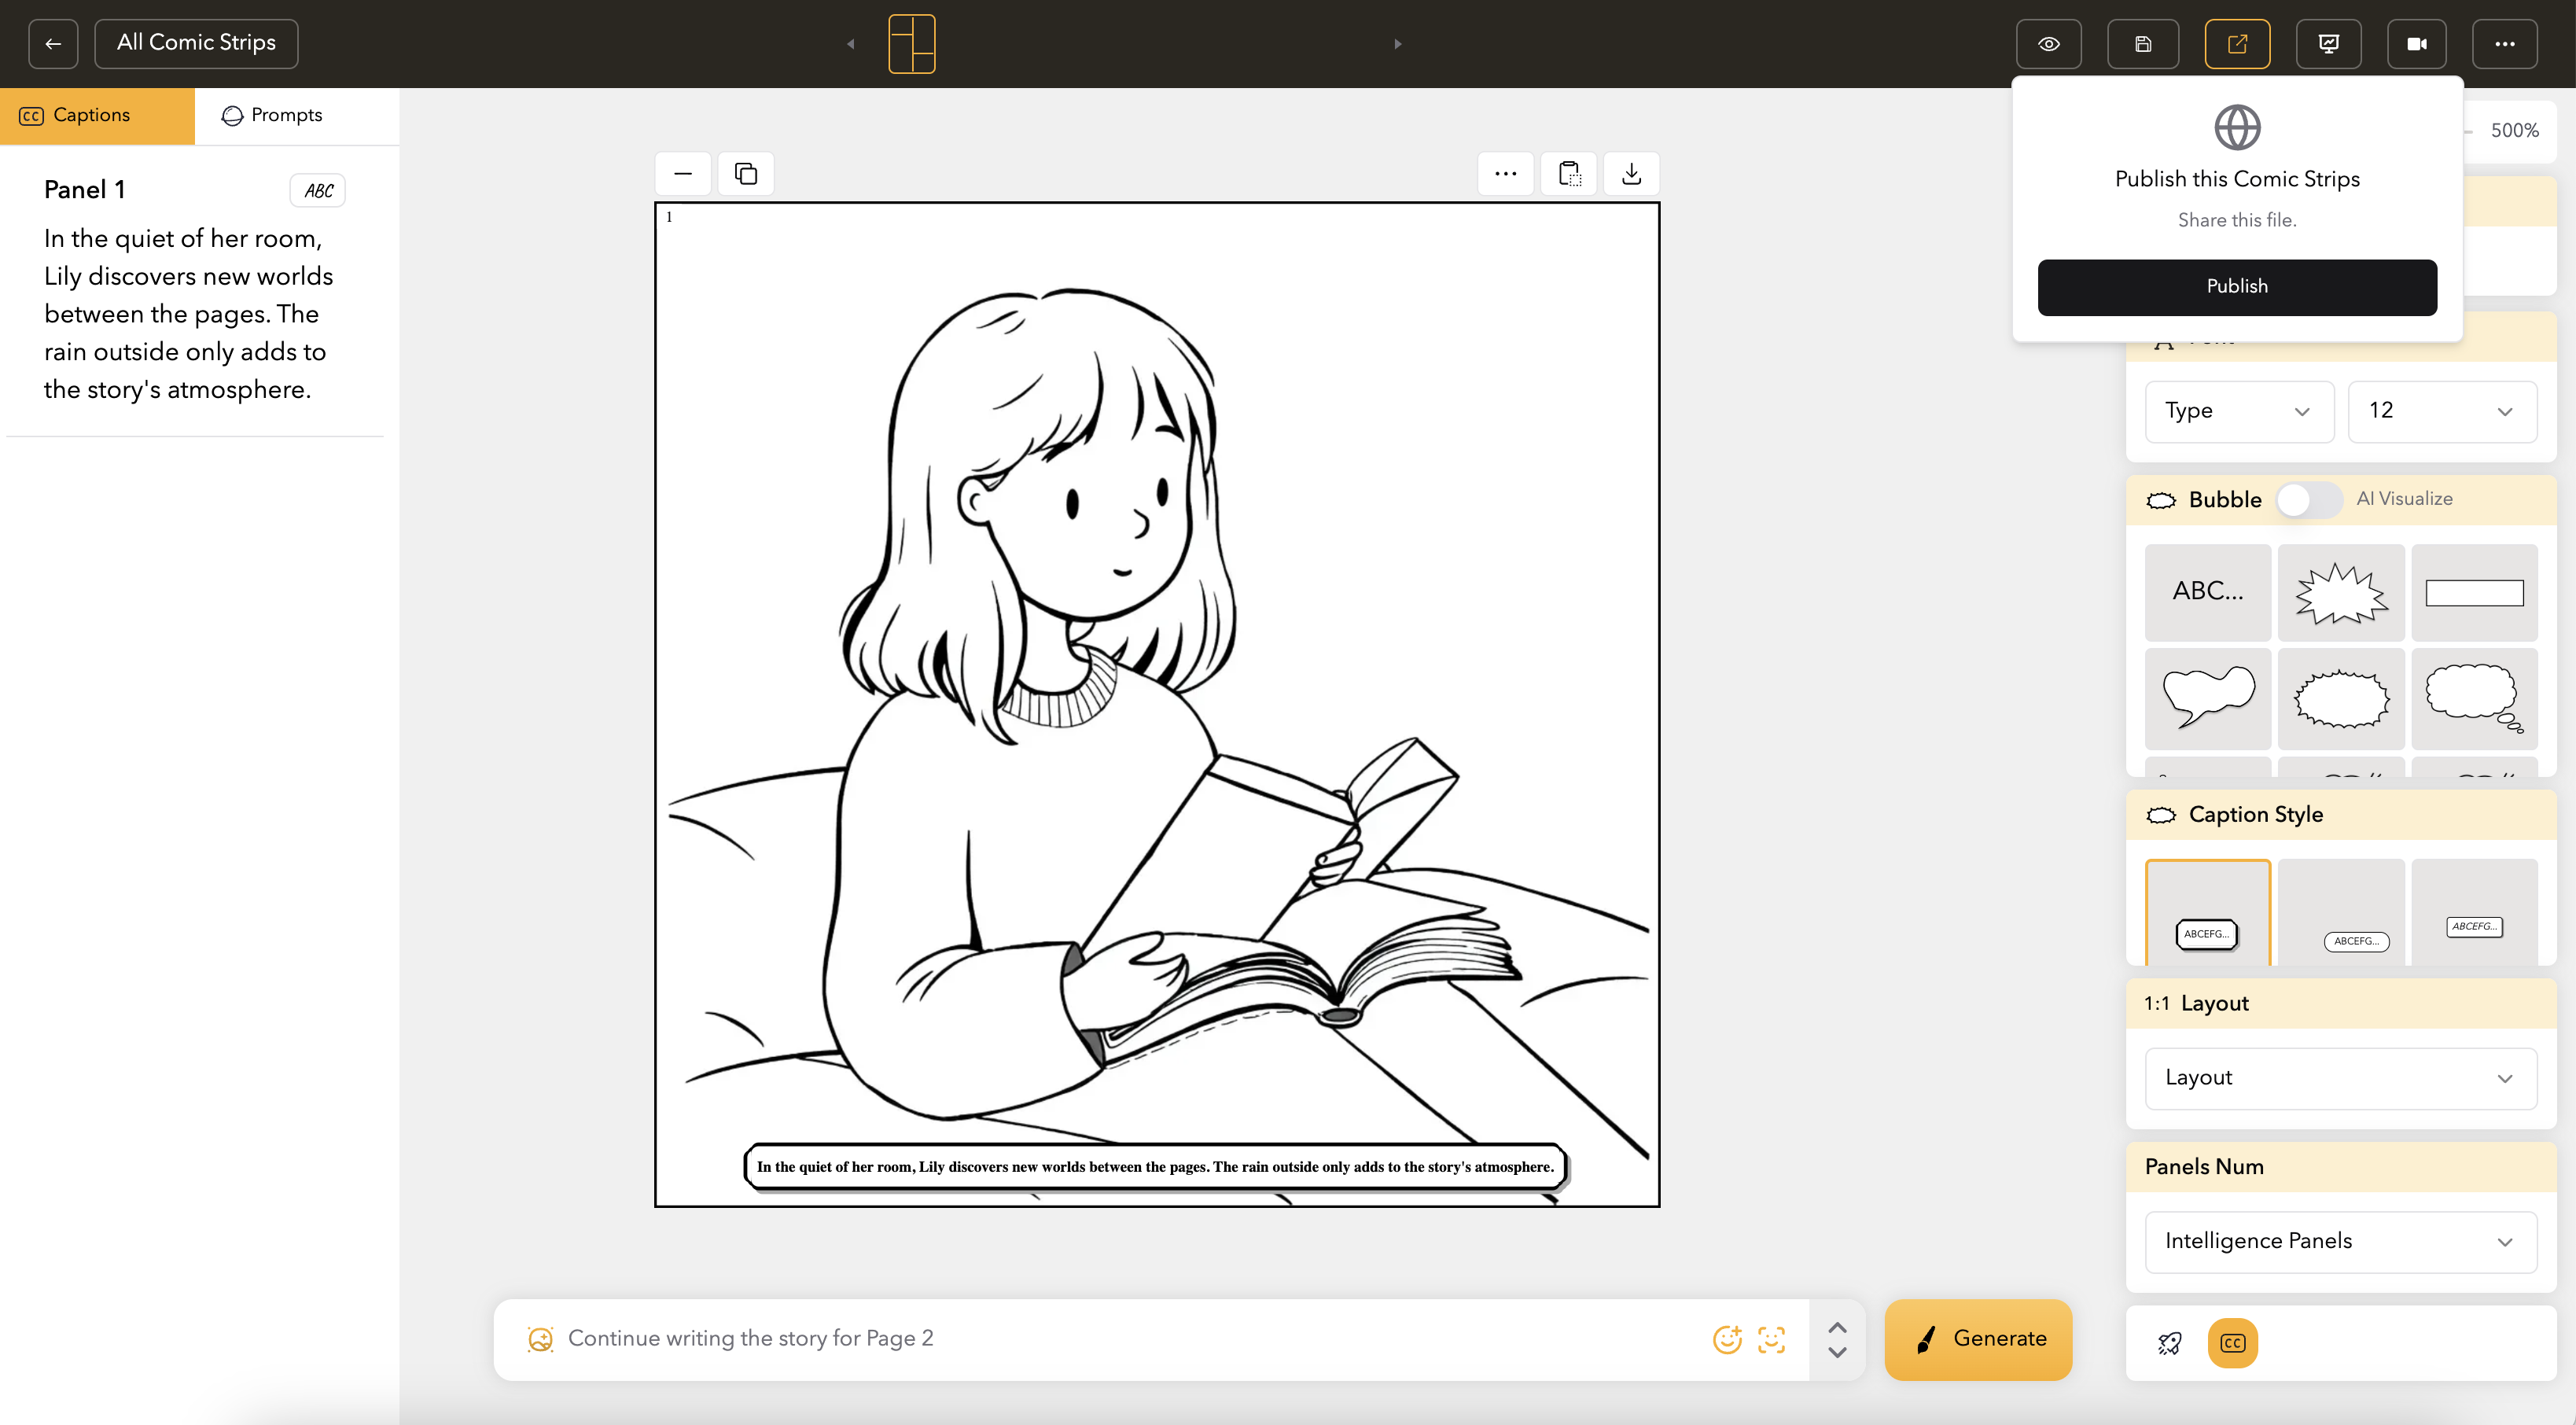Save the comic with the floppy icon
Image resolution: width=2576 pixels, height=1425 pixels.
click(x=2143, y=43)
